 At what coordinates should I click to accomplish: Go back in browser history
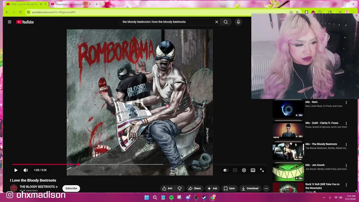[x=7, y=12]
